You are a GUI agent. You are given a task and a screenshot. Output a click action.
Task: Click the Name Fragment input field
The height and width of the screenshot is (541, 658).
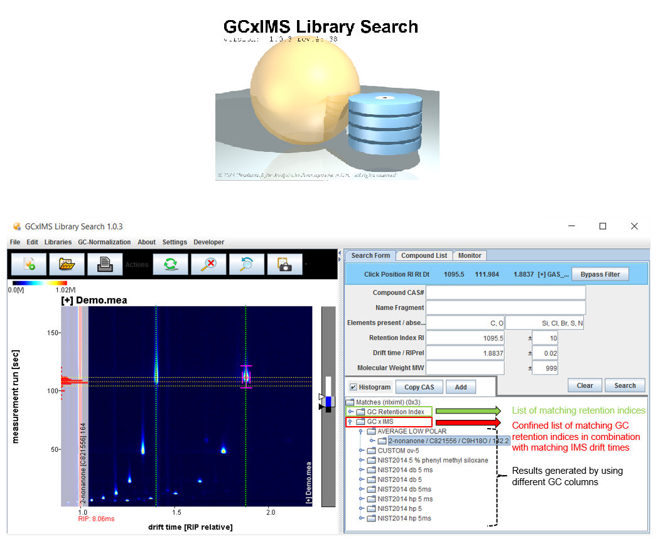tap(505, 308)
